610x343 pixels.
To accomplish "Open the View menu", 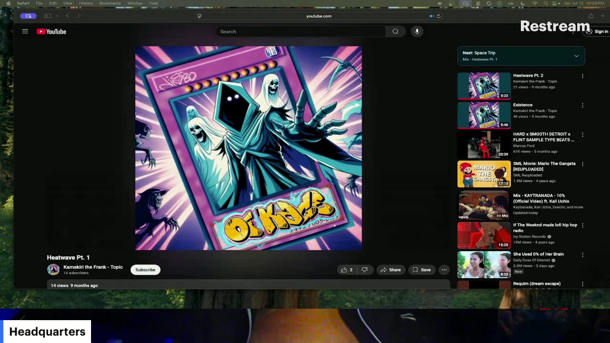I will (68, 3).
